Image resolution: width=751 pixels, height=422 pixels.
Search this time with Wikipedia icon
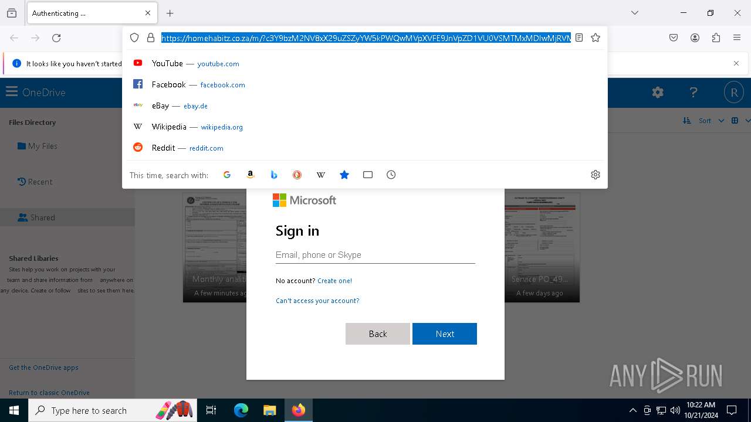[x=321, y=175]
